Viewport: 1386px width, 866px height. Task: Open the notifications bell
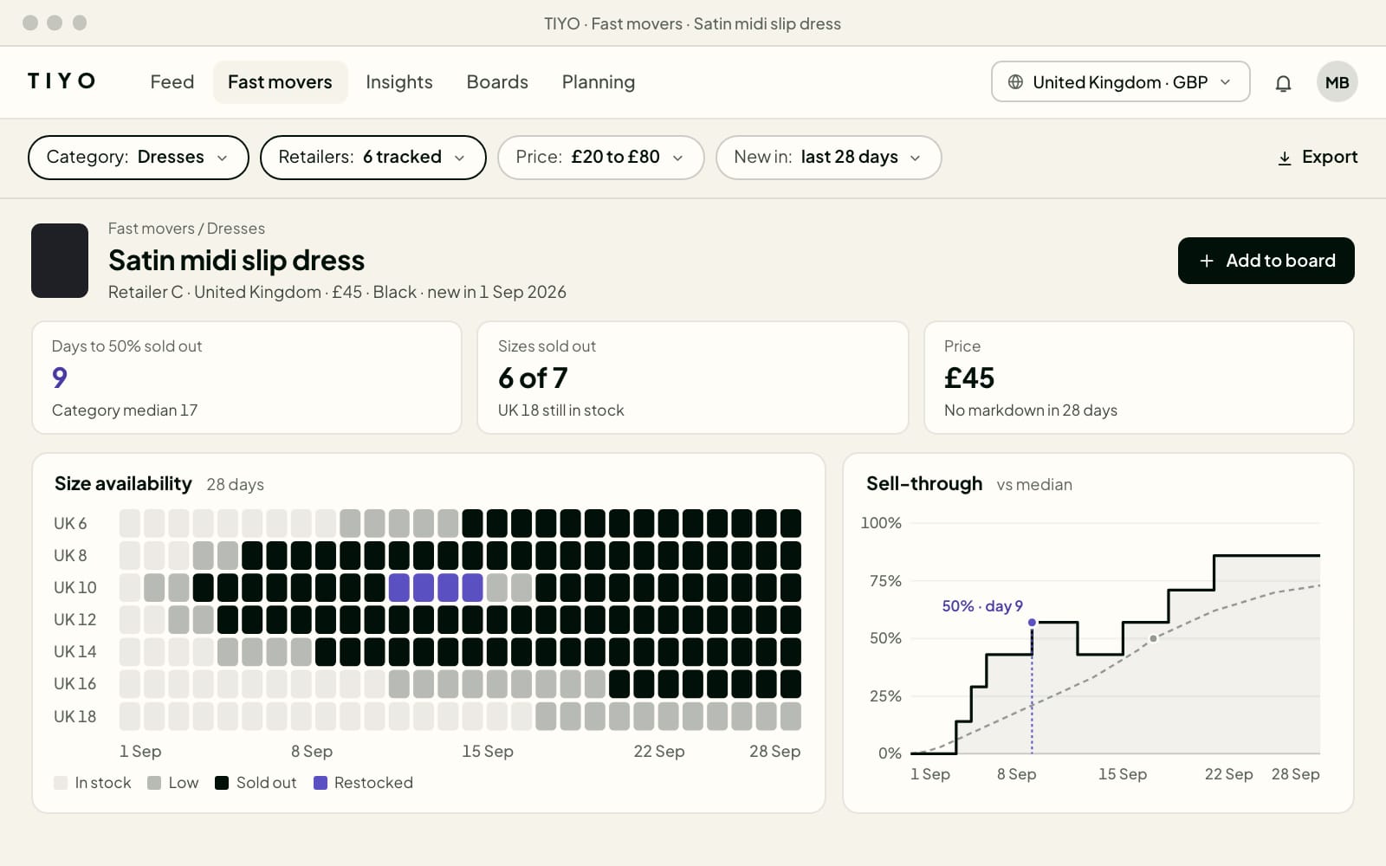1283,83
